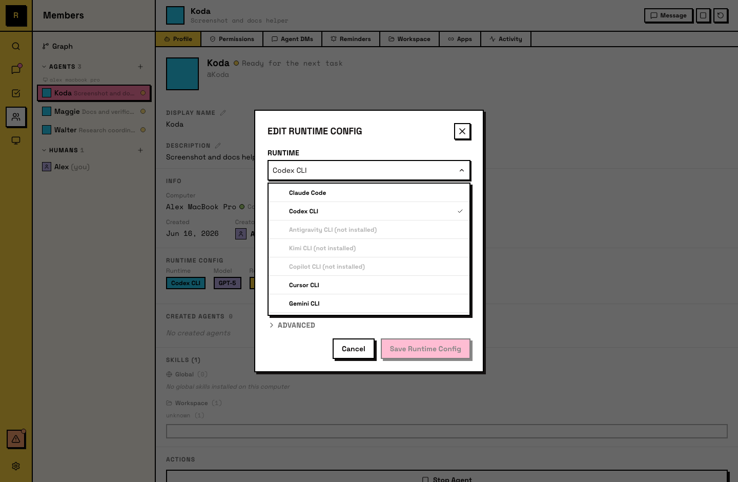This screenshot has width=738, height=482.
Task: Open settings gear in sidebar
Action: coord(16,466)
